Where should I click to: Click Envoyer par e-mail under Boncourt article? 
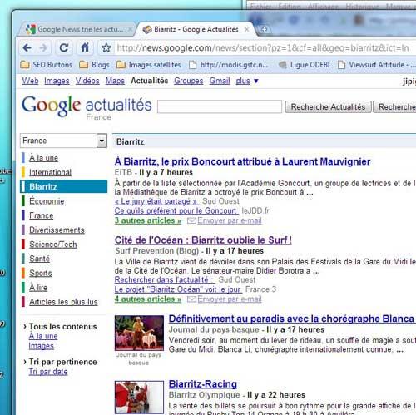tap(230, 220)
